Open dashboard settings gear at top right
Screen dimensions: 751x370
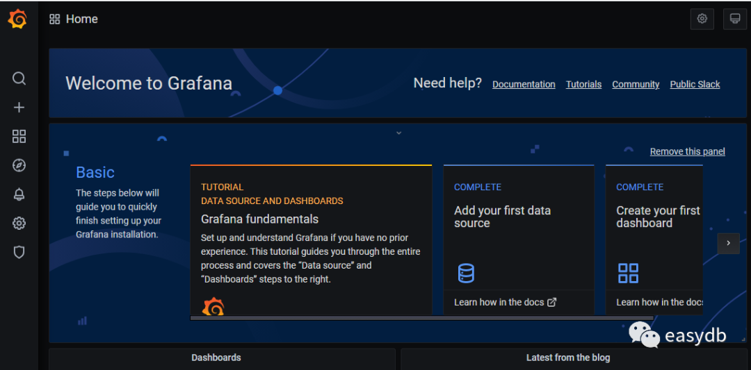pyautogui.click(x=702, y=19)
